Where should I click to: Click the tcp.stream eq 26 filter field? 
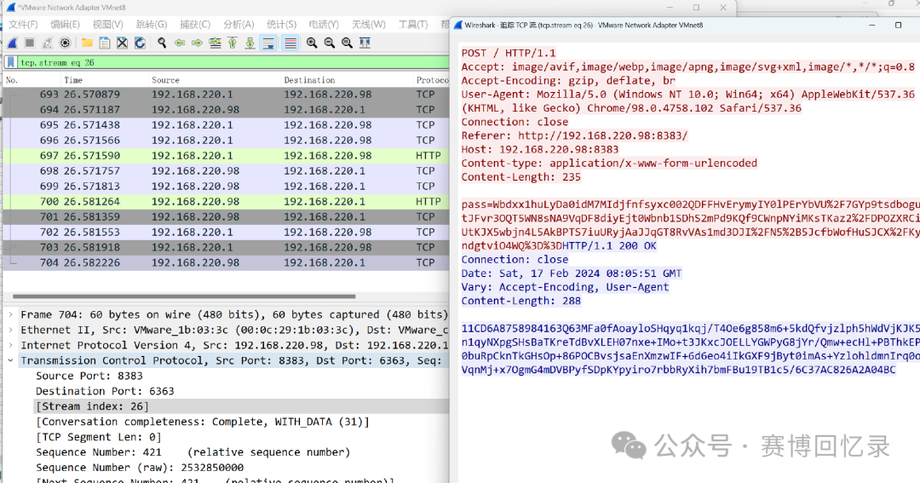tap(233, 62)
